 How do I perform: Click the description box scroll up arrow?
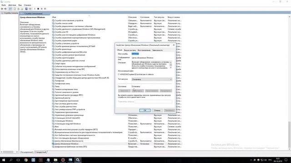171,62
